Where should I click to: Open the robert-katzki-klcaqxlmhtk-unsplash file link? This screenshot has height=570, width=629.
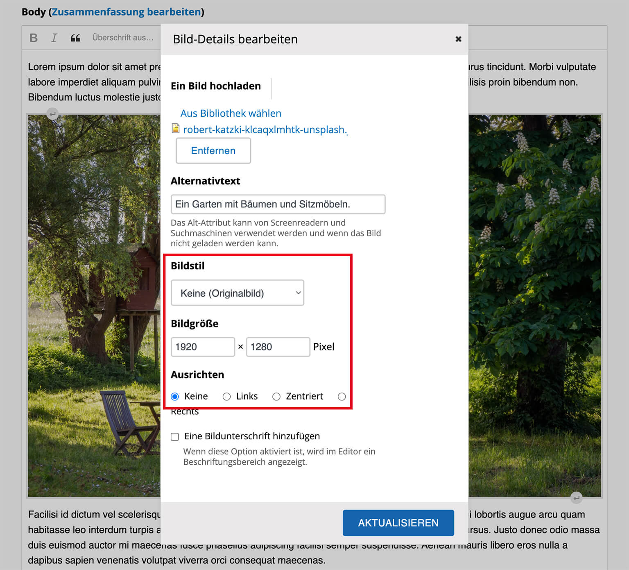(x=264, y=129)
